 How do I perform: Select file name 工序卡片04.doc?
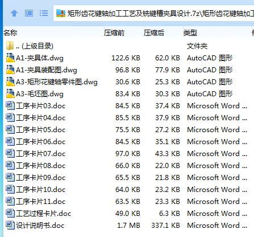click(40, 118)
